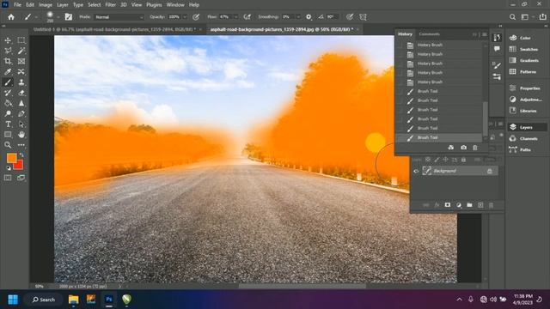This screenshot has width=550, height=309.
Task: Toggle symmetry paint options butterfly icon
Action: point(363,17)
